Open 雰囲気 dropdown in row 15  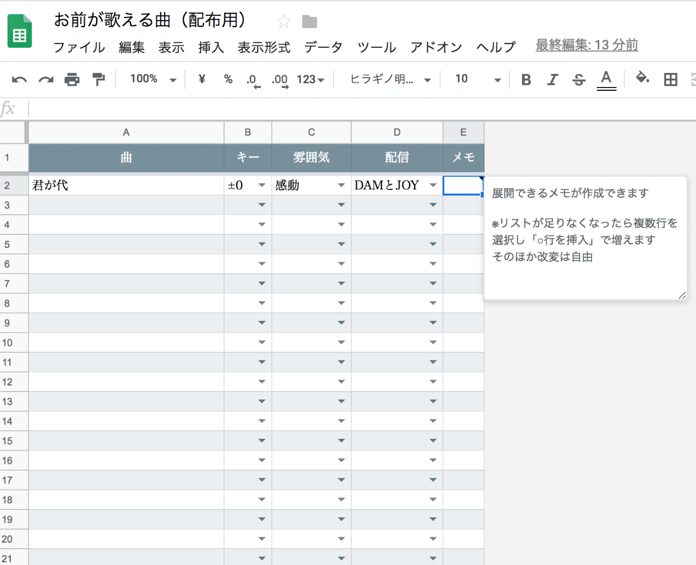[x=341, y=440]
